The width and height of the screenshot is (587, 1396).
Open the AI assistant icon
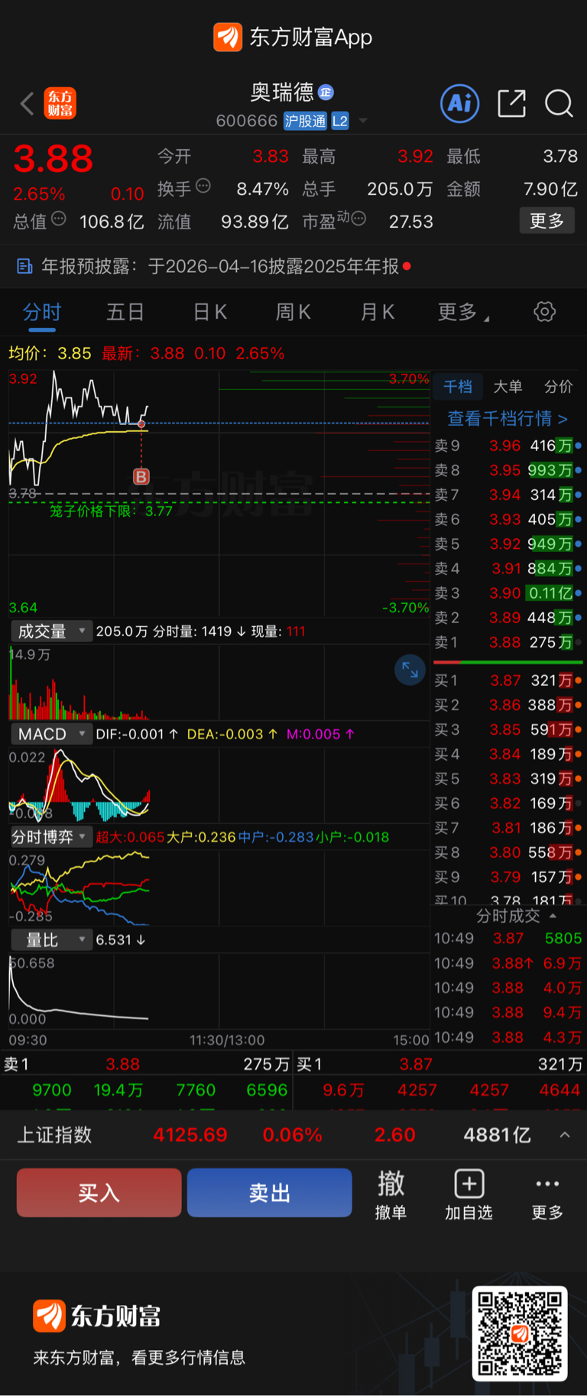coord(459,103)
